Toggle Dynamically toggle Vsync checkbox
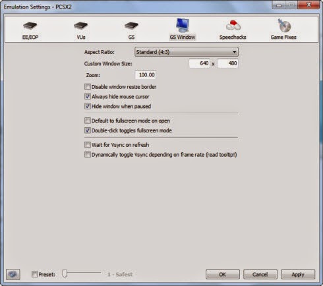Image resolution: width=323 pixels, height=286 pixels. [88, 155]
